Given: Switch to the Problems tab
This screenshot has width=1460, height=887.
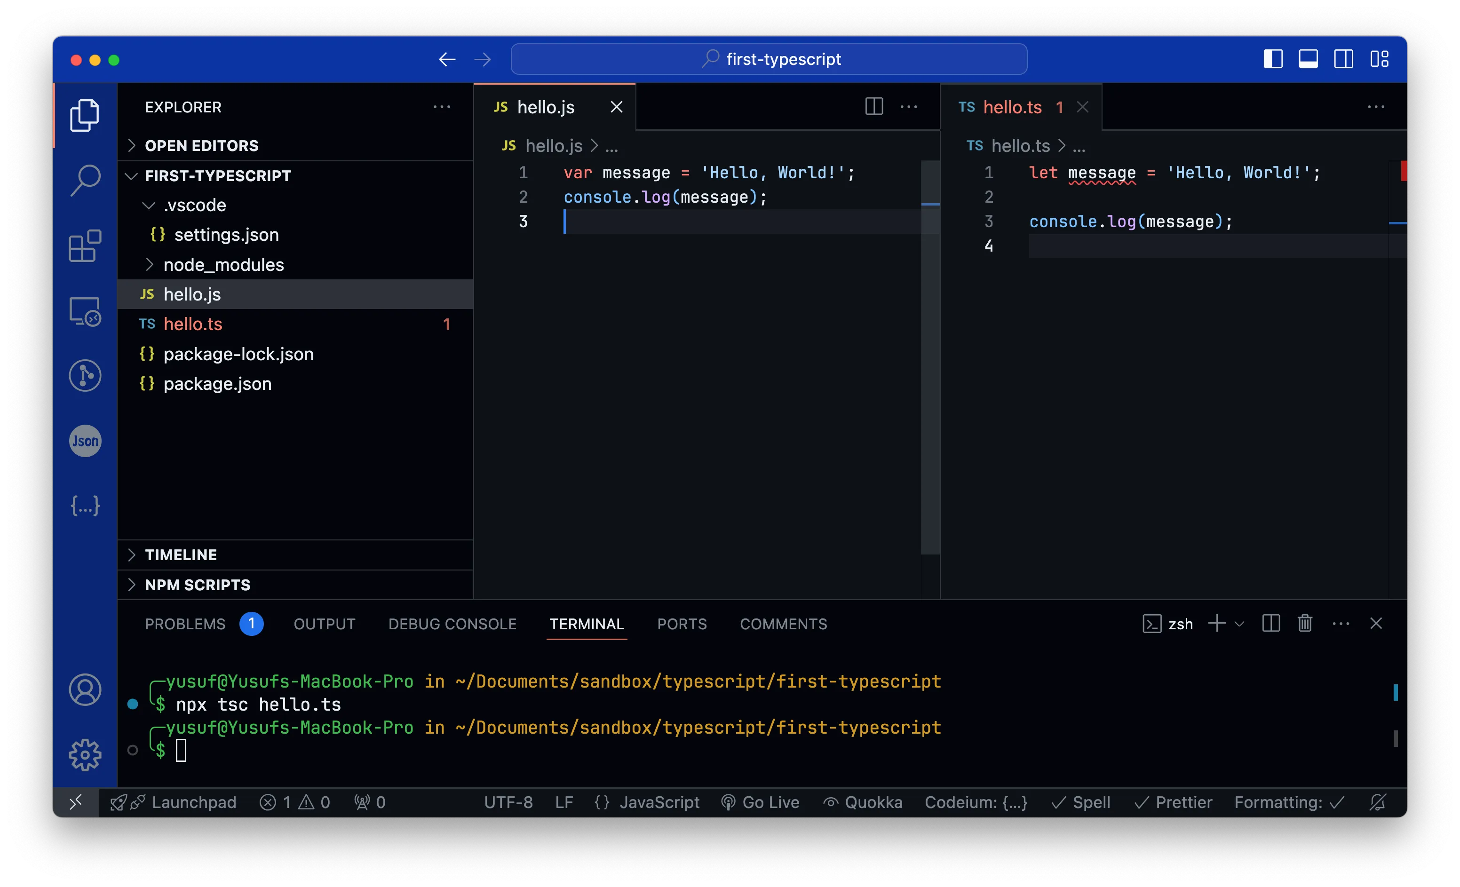Looking at the screenshot, I should pyautogui.click(x=204, y=624).
